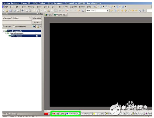154x118 pixels.
Task: Click the horizontal scrollbar left arrow
Action: pos(45,111)
